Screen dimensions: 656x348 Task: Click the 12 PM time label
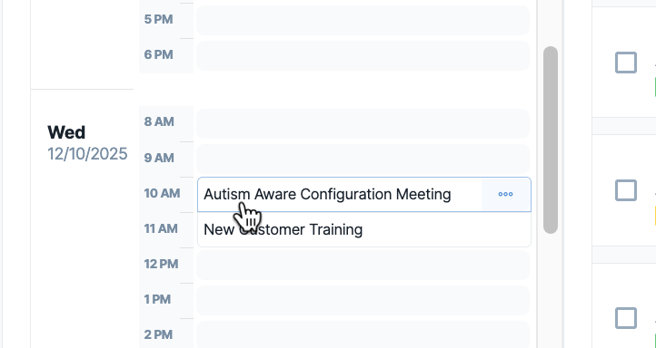point(162,264)
